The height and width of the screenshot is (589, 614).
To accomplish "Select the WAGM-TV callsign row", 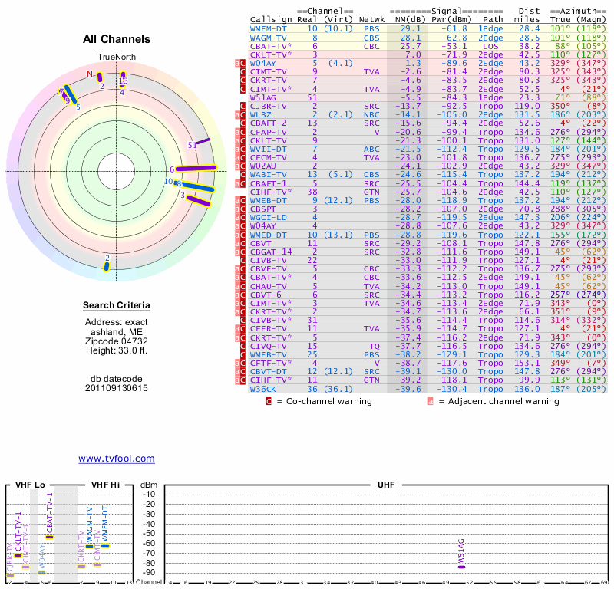I will pos(269,38).
